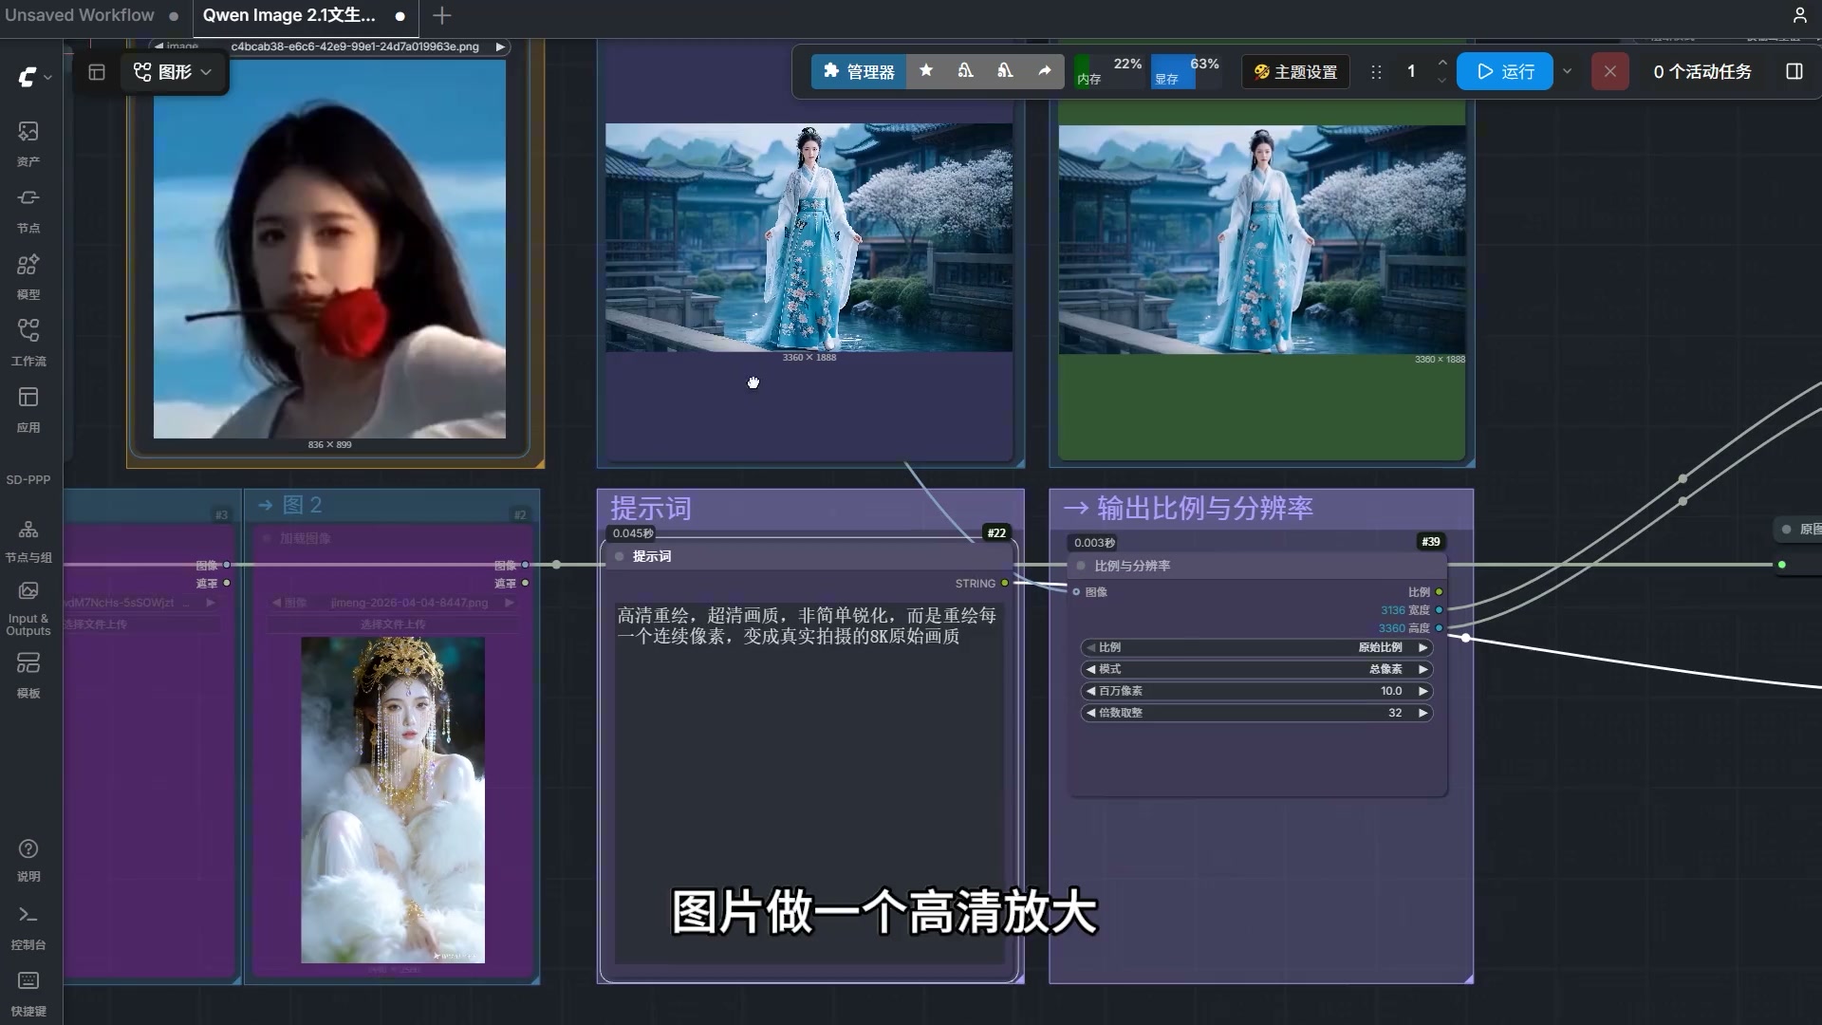Open the run options dropdown arrow beside 运行

(x=1567, y=71)
